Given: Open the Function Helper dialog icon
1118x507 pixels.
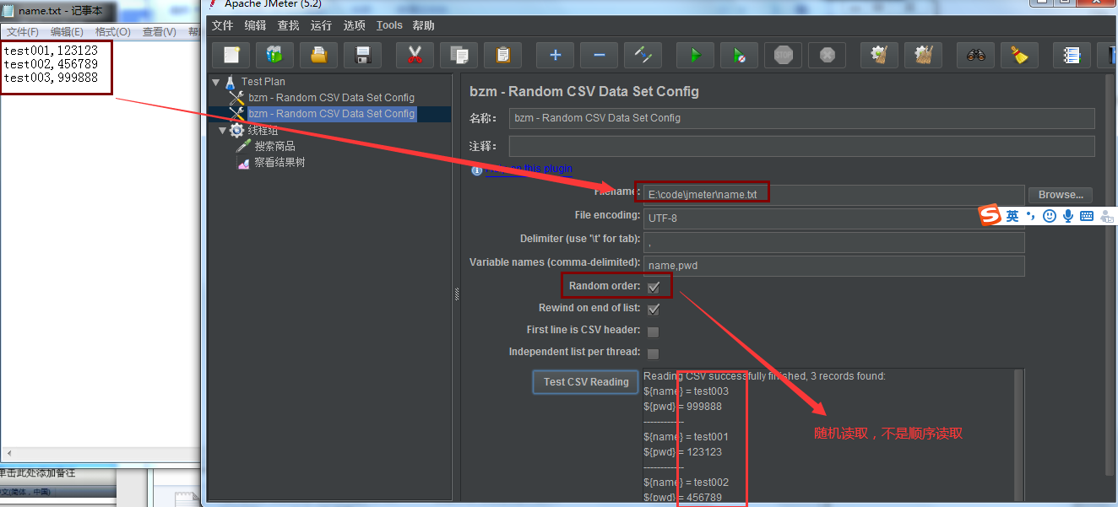Looking at the screenshot, I should pos(1072,56).
